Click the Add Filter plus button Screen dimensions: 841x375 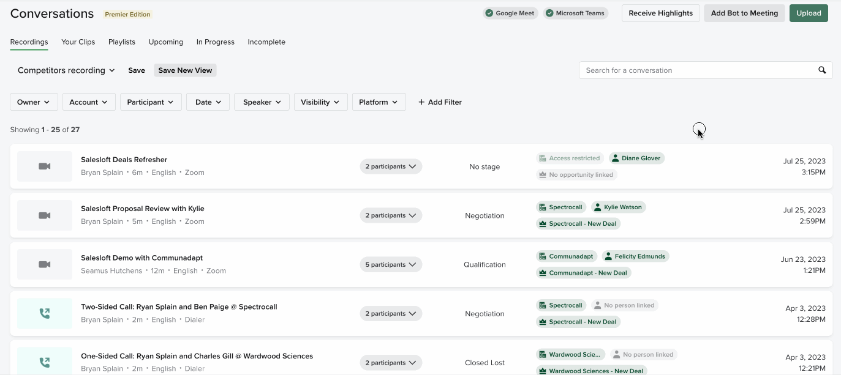[440, 102]
